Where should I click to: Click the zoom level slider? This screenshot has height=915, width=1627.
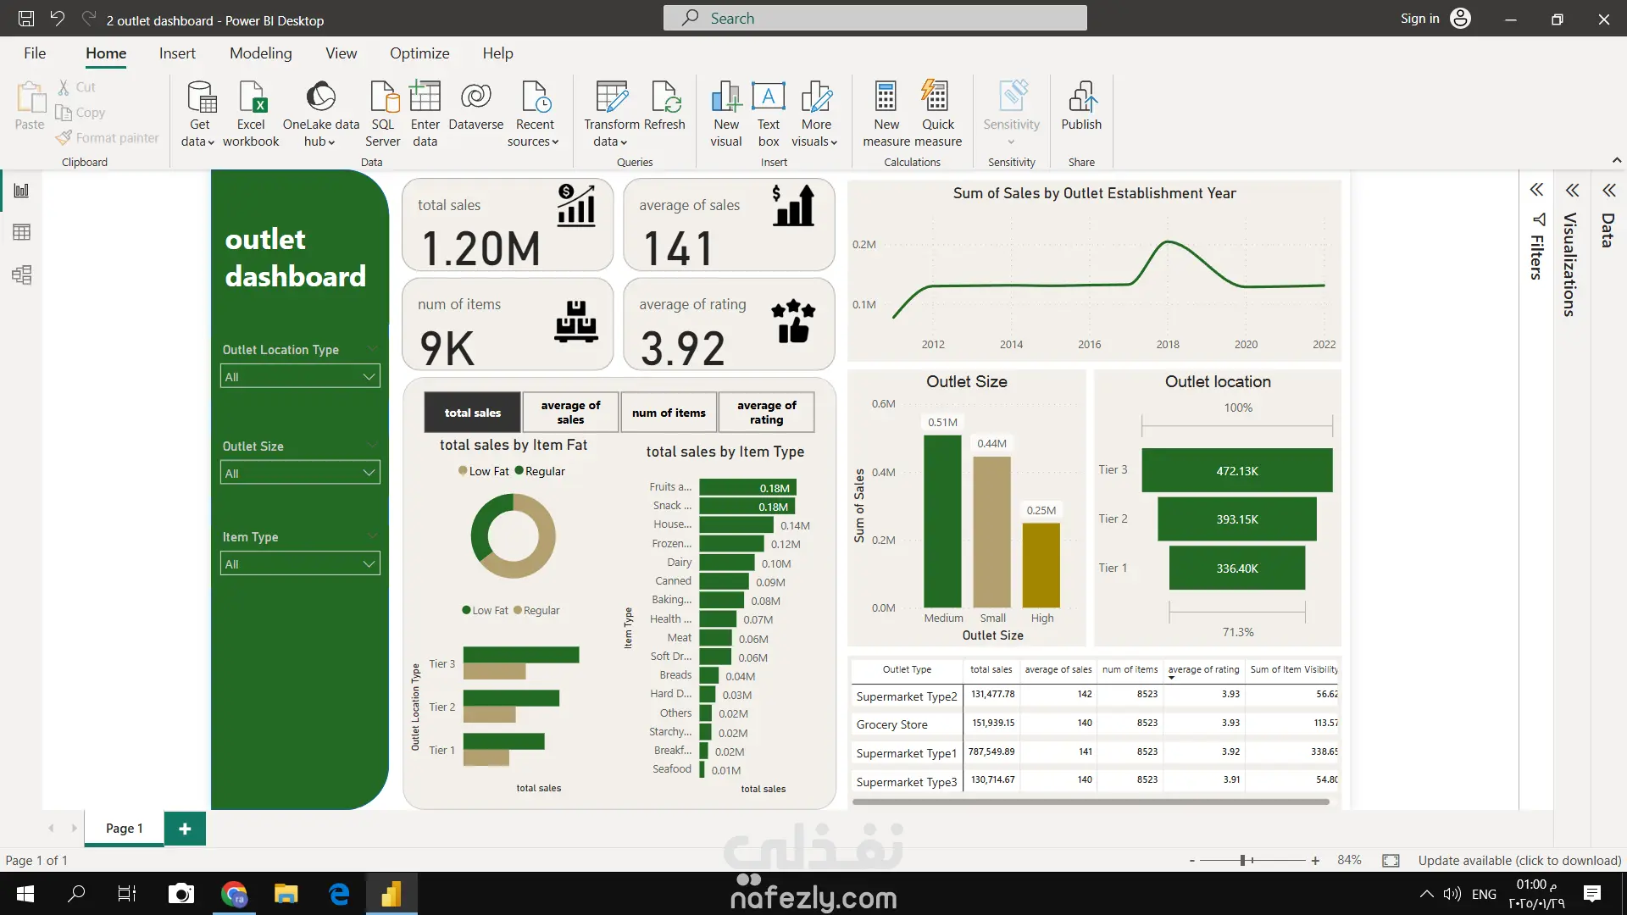pyautogui.click(x=1243, y=861)
